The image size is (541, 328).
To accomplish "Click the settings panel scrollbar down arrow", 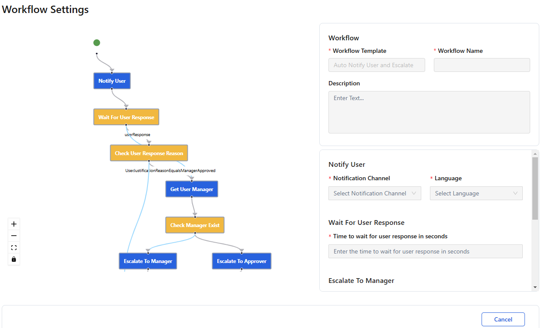I will (x=535, y=287).
